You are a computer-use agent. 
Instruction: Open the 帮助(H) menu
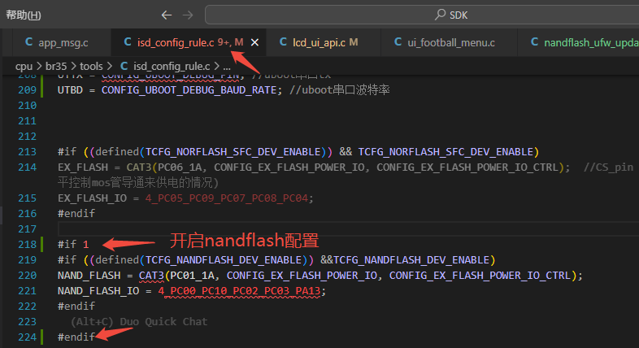[24, 15]
